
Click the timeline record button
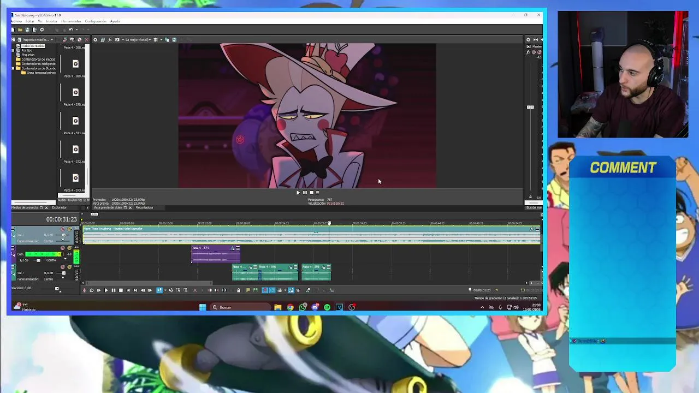tap(84, 290)
